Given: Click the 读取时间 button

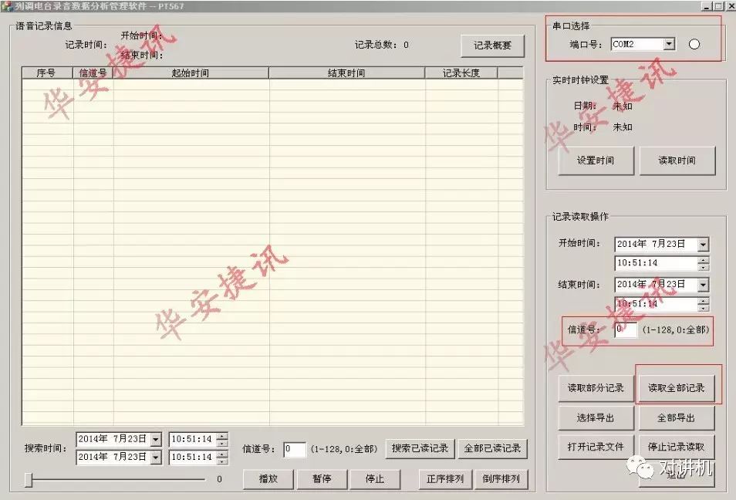Looking at the screenshot, I should point(677,160).
